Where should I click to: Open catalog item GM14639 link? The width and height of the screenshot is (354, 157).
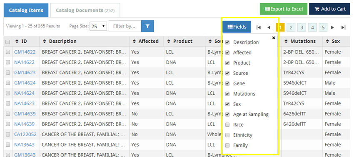[x=25, y=114]
